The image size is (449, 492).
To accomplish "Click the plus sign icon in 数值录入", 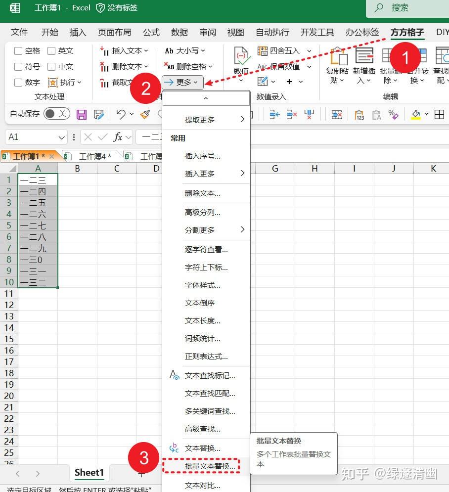I will [289, 82].
